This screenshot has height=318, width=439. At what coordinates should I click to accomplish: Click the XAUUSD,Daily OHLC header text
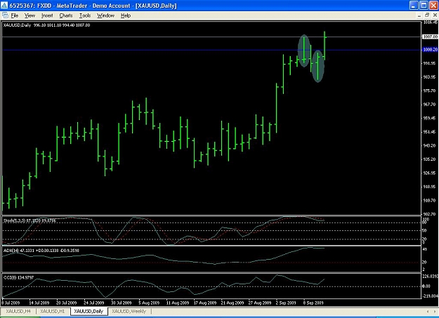point(46,25)
